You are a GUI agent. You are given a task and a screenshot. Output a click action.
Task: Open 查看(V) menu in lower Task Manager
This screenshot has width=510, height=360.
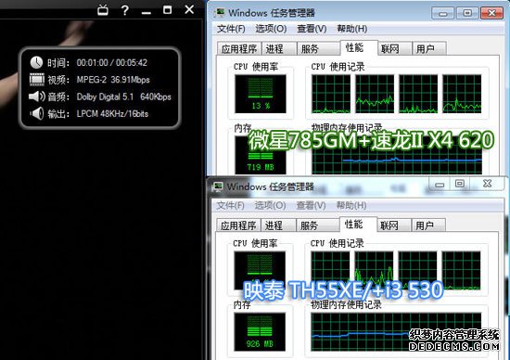[311, 205]
